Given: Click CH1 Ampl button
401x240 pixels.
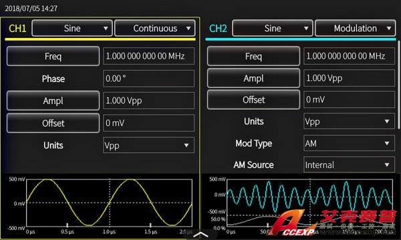Looking at the screenshot, I should (x=53, y=101).
